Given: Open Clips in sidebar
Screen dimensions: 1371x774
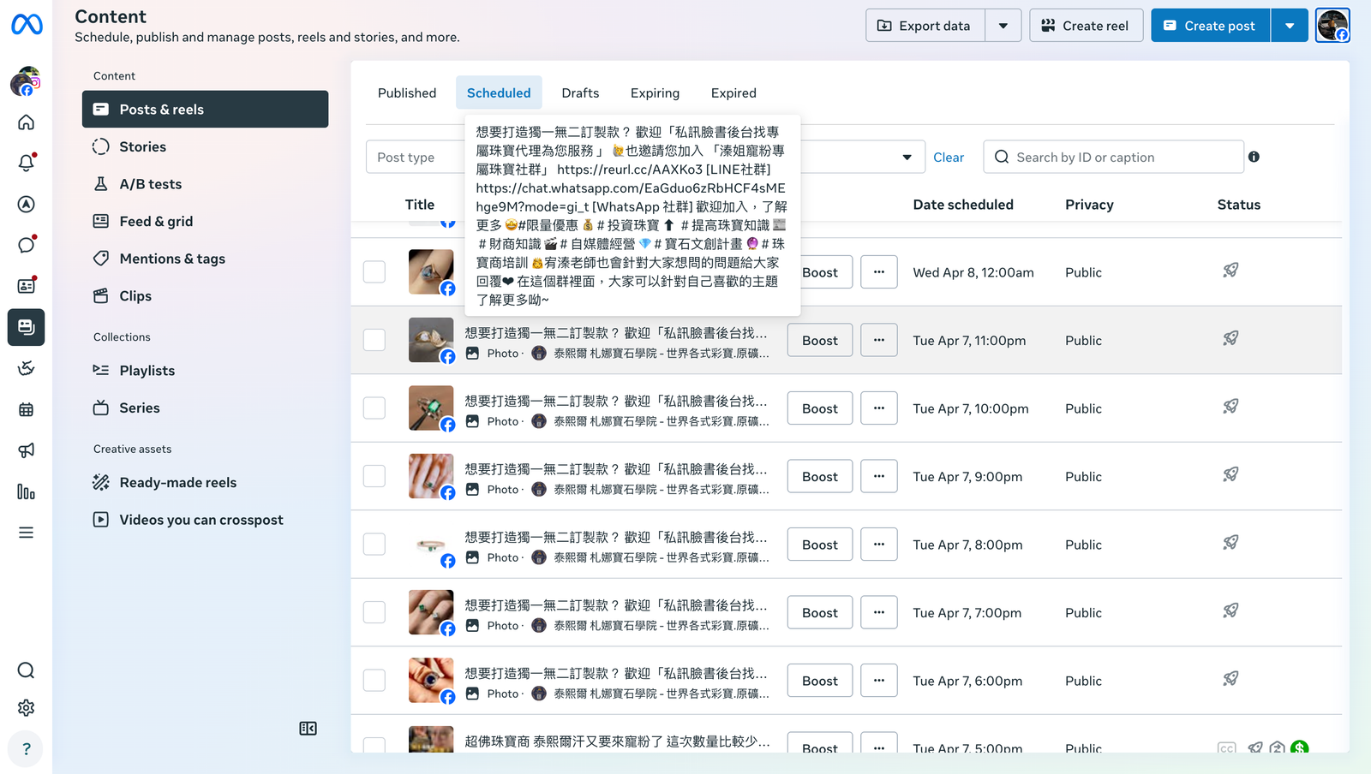Looking at the screenshot, I should point(206,295).
